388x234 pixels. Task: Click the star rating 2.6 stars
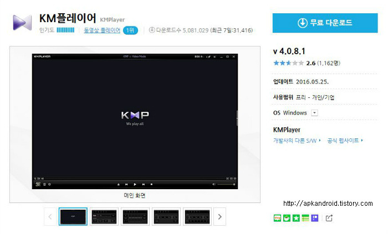pos(289,63)
